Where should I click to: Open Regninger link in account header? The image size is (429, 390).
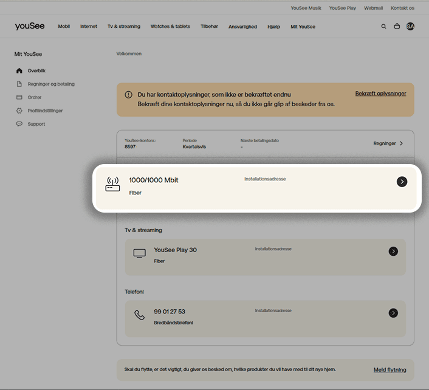pyautogui.click(x=388, y=143)
